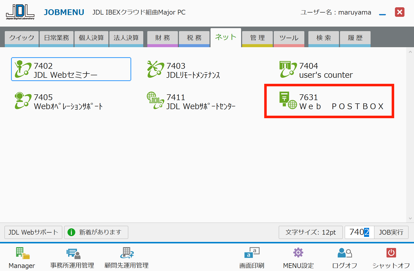Click the JDL Webセミナー label text
Viewport: 414px width, 271px height.
click(x=65, y=75)
